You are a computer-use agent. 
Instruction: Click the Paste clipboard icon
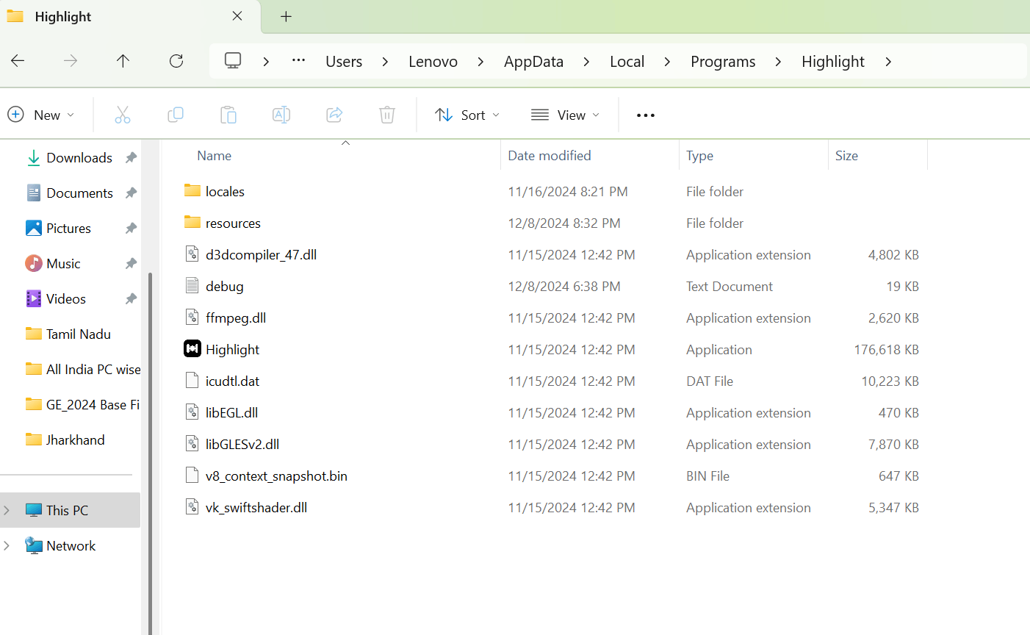[x=228, y=115]
